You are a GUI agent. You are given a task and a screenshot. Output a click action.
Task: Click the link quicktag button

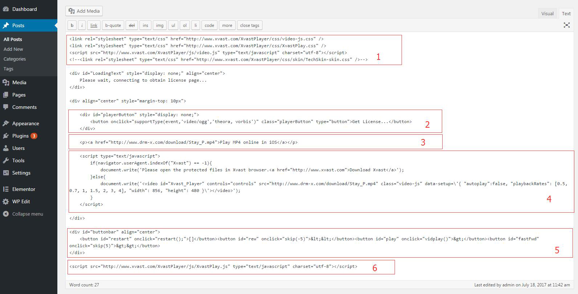point(94,25)
